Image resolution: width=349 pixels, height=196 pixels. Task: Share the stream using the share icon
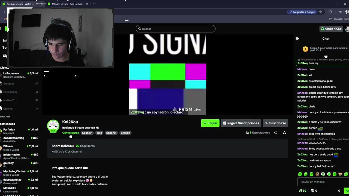275,133
